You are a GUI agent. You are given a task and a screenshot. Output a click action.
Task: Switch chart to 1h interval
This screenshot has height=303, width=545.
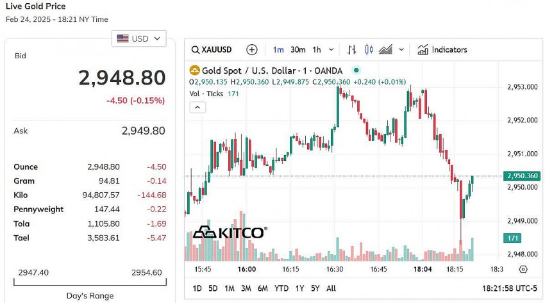317,49
